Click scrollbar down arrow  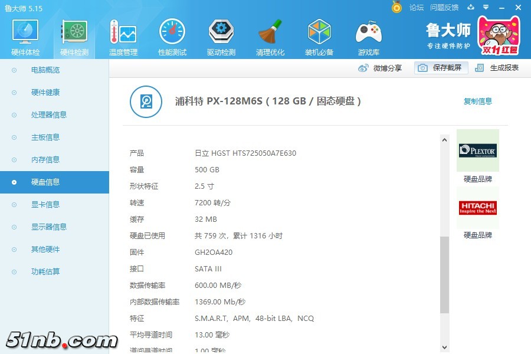click(x=445, y=348)
